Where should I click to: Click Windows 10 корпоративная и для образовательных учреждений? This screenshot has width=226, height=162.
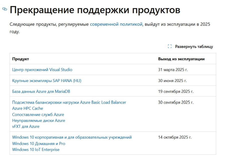tap(72, 137)
